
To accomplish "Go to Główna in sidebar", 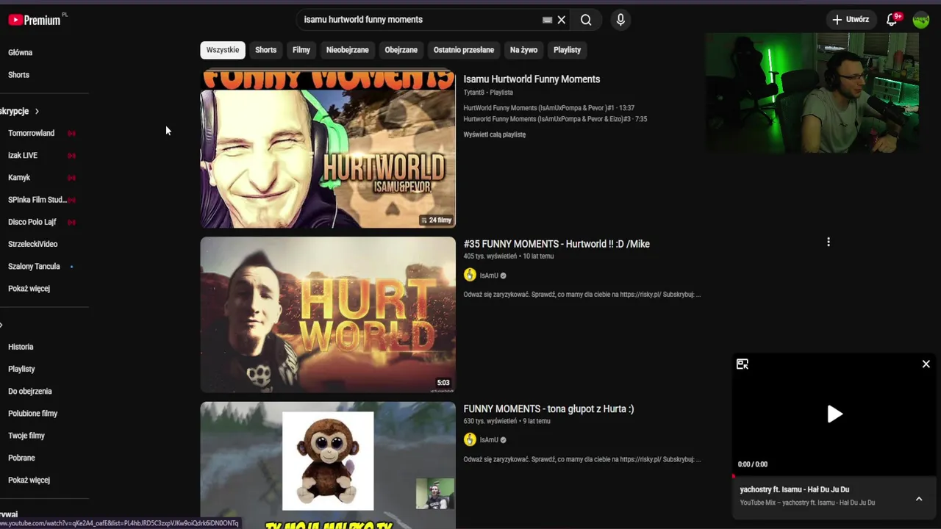I will tap(20, 52).
